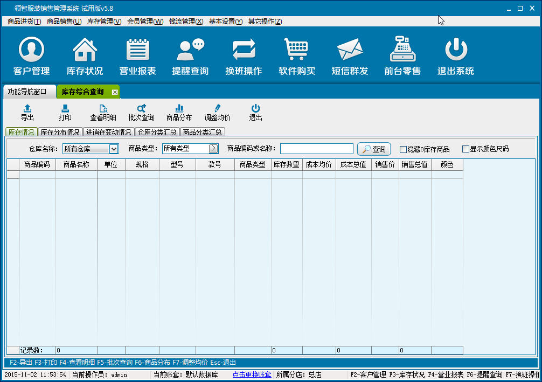
Task: Click 型号 column header
Action: [177, 164]
